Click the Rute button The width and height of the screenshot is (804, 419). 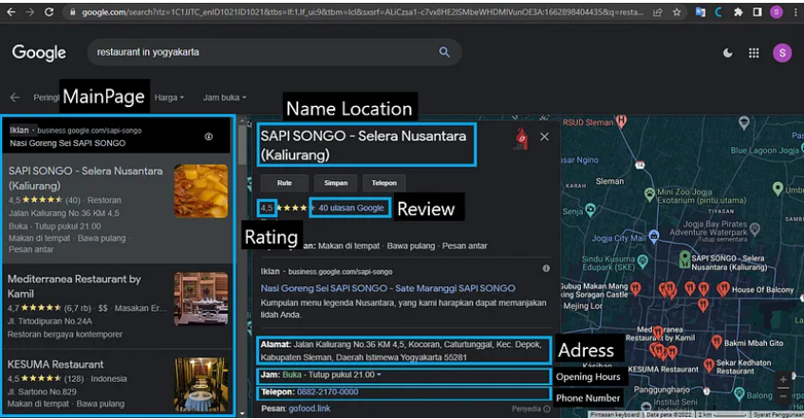285,183
